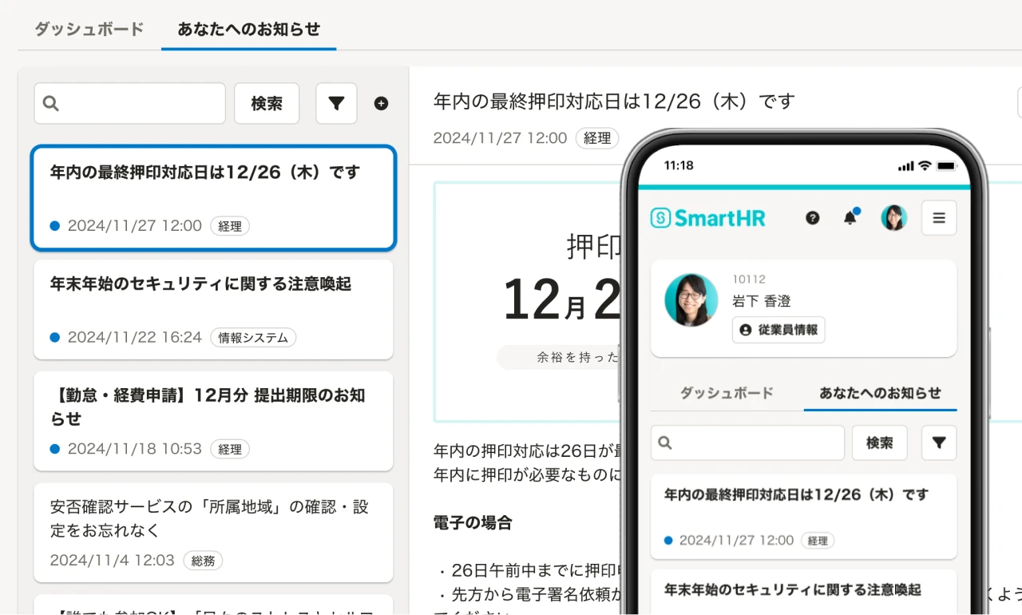Click the profile photo of 岩下 香澄
The width and height of the screenshot is (1022, 615).
coord(691,300)
